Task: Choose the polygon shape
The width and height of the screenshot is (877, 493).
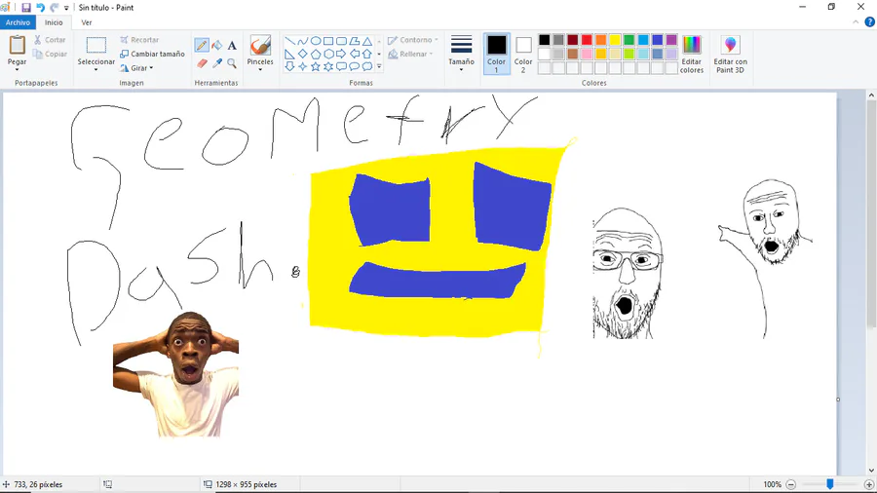Action: click(x=354, y=41)
